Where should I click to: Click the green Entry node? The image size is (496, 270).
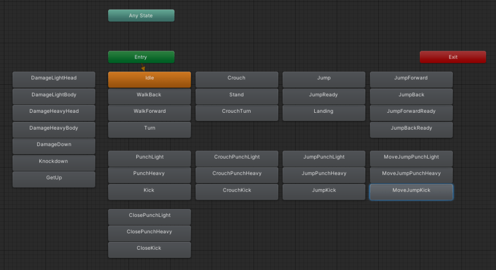[x=141, y=57]
